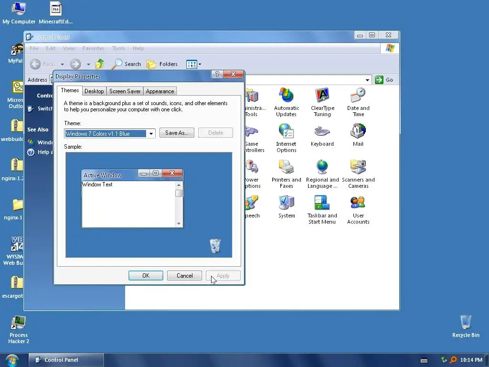Open the Control Panel View menu

pyautogui.click(x=69, y=48)
